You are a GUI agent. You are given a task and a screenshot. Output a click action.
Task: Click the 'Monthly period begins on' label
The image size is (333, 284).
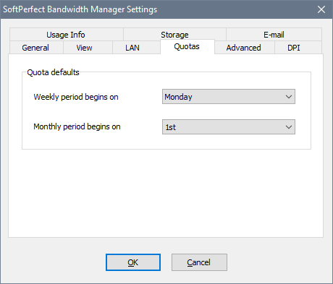77,126
